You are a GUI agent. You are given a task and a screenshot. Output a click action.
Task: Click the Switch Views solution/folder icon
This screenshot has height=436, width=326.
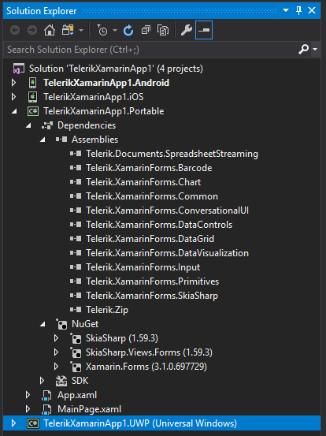[x=68, y=30]
